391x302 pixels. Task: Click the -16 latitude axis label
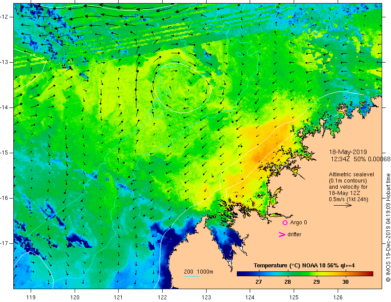pyautogui.click(x=5, y=198)
